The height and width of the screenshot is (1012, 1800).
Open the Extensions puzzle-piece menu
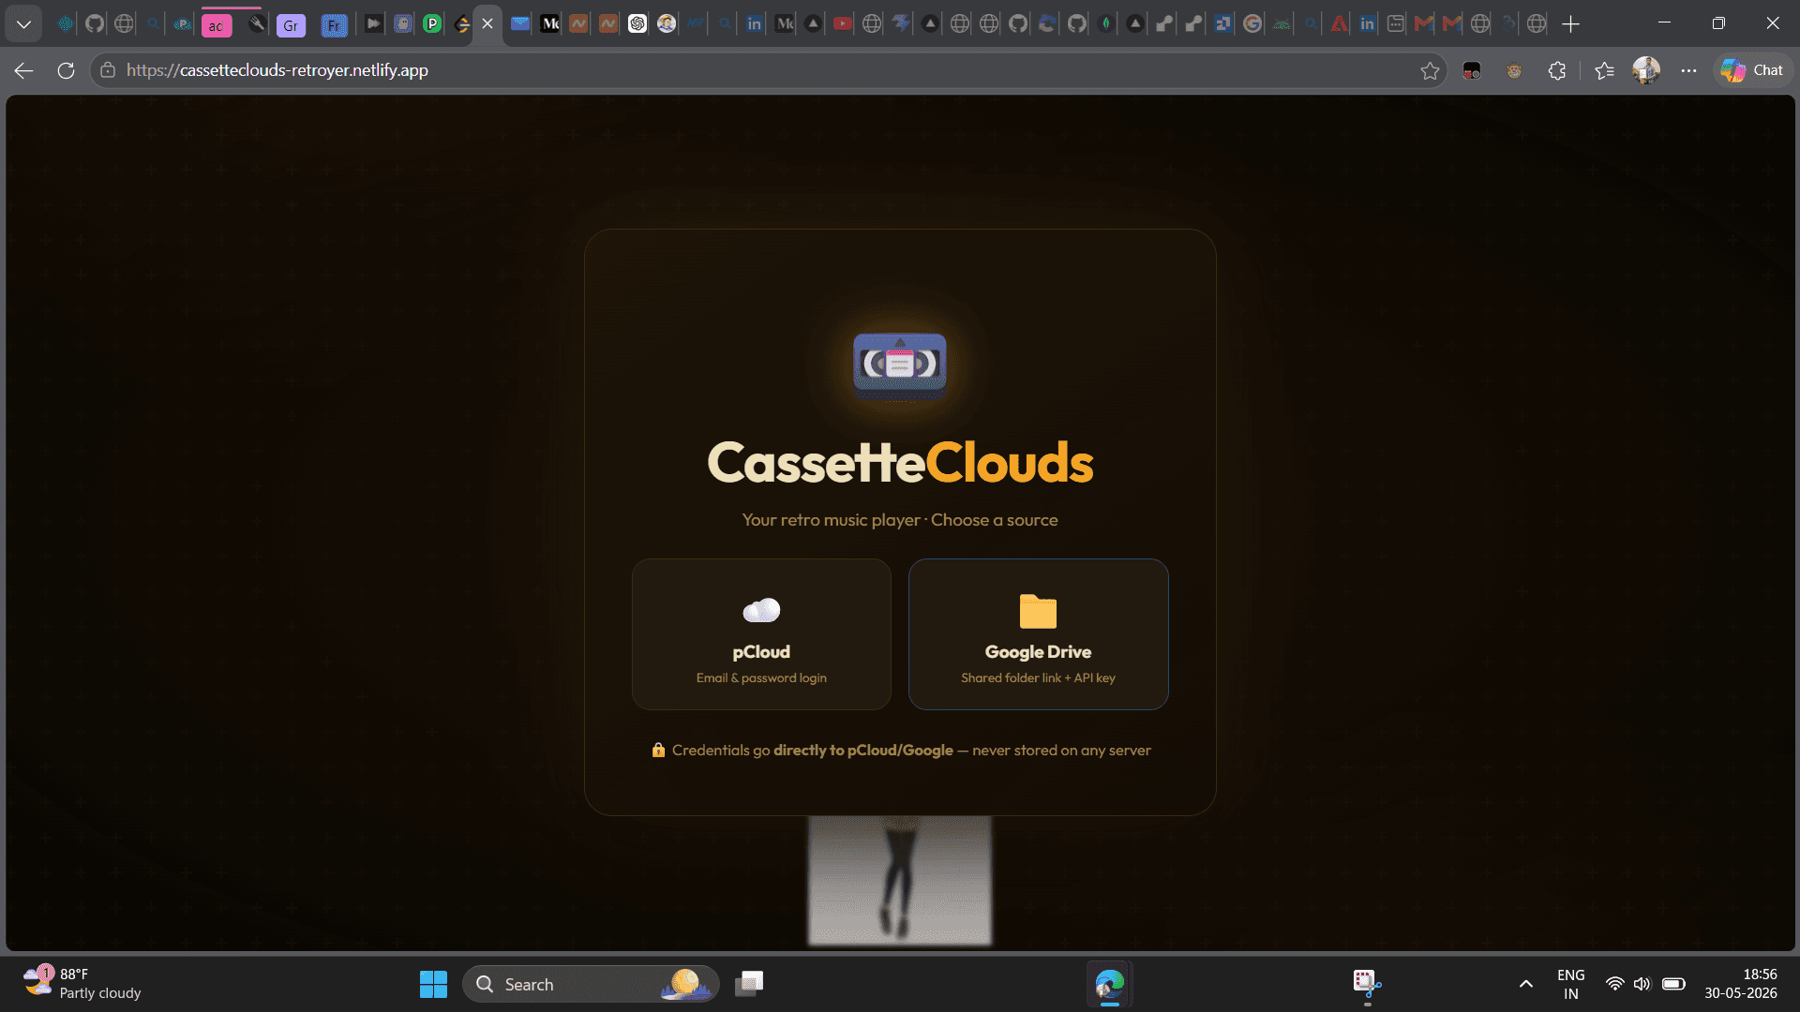pyautogui.click(x=1557, y=70)
